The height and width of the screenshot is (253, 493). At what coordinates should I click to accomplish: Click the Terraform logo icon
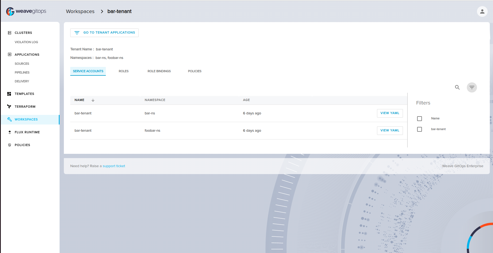click(9, 107)
